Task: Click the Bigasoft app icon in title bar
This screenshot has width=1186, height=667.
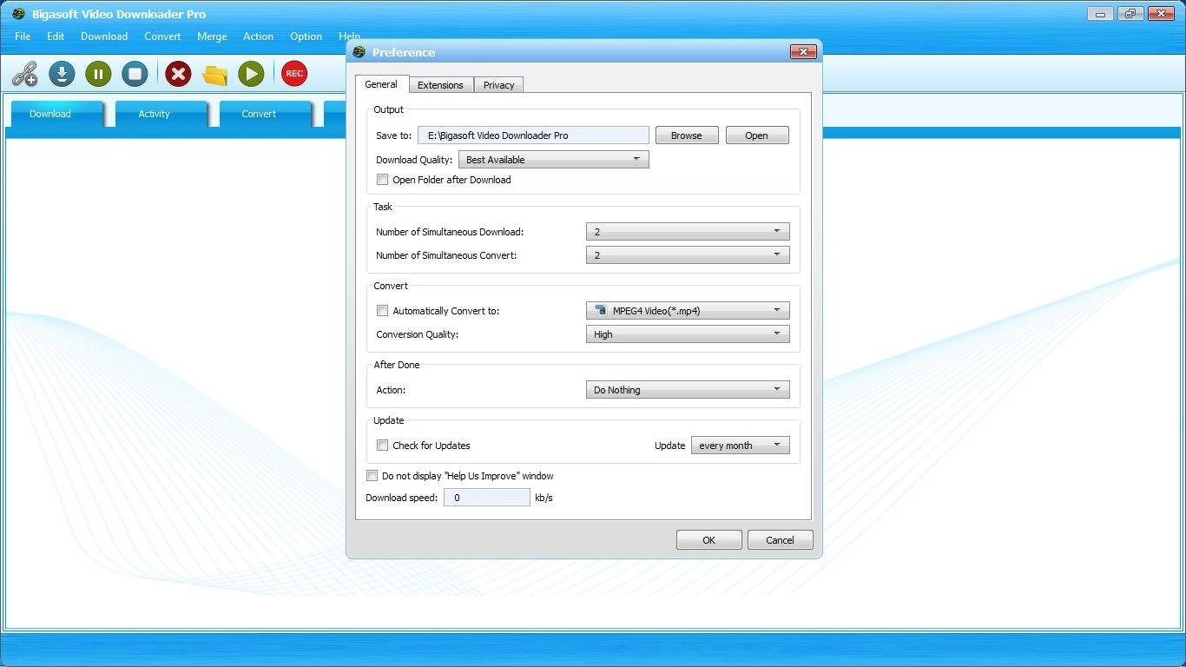Action: [x=18, y=14]
